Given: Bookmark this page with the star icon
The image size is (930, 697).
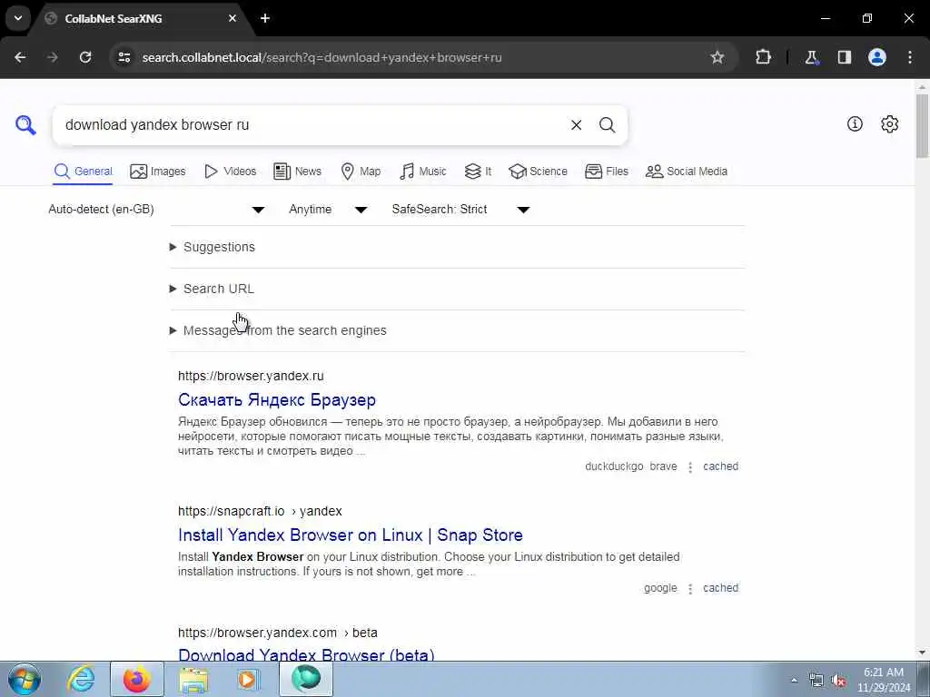Looking at the screenshot, I should point(717,57).
